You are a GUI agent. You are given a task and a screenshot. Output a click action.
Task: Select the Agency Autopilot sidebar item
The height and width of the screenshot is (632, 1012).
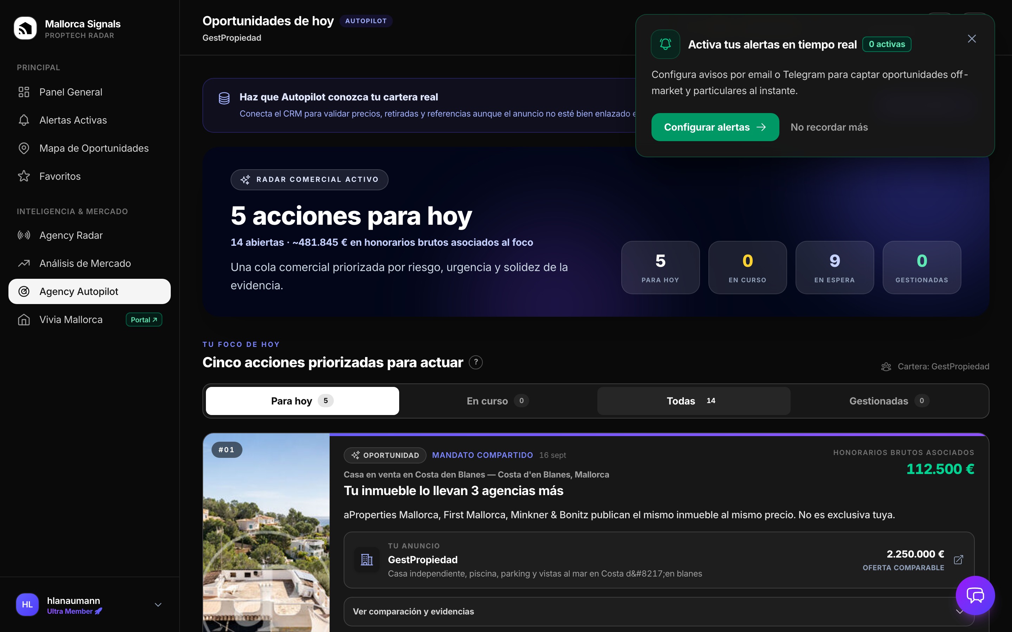pos(90,291)
